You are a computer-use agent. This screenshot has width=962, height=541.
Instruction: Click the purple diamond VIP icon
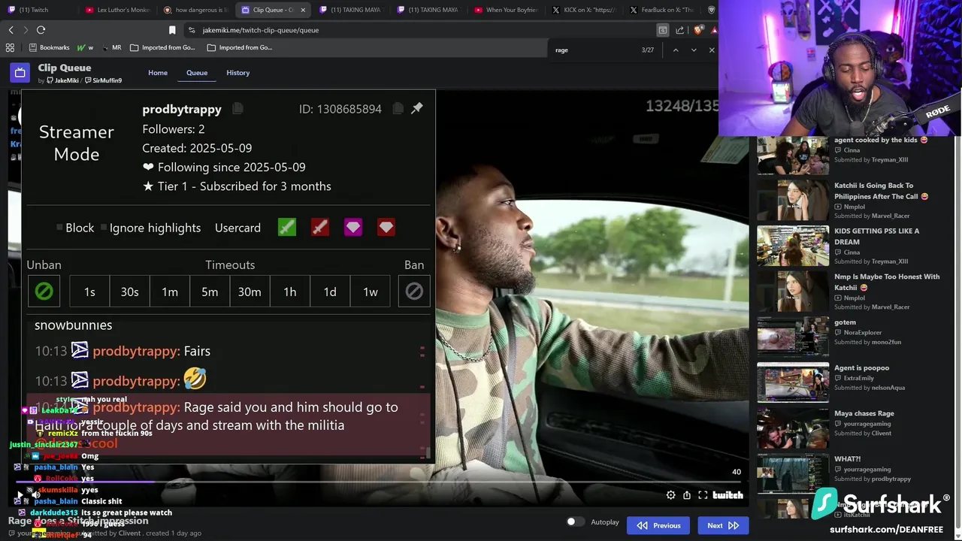pyautogui.click(x=353, y=227)
